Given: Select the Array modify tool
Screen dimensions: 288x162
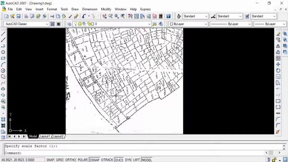Looking at the screenshot, I should (278, 58).
